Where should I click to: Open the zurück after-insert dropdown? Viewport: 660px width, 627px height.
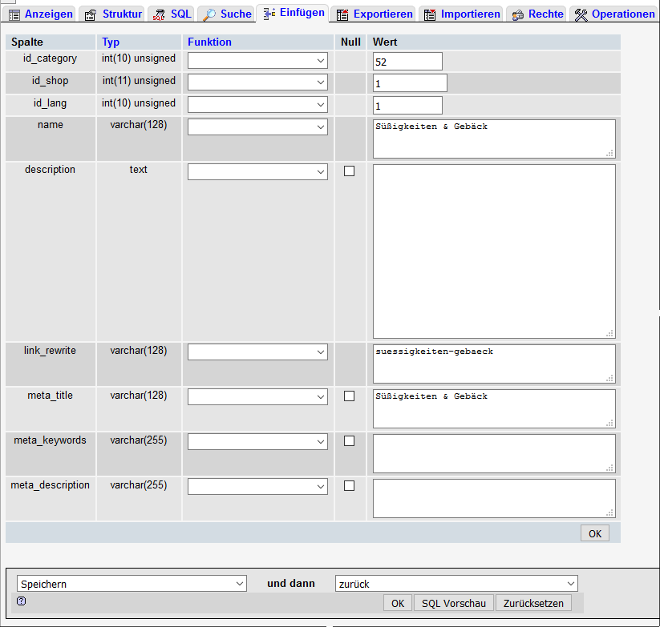pos(456,584)
